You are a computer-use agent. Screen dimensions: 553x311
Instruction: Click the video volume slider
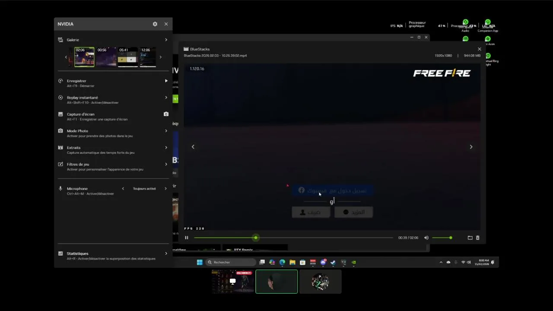pos(442,238)
